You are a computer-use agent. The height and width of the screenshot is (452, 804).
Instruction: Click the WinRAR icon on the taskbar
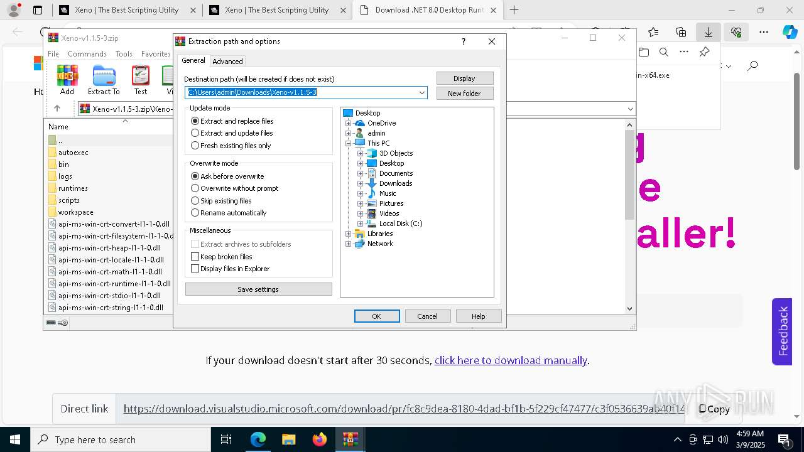pyautogui.click(x=350, y=439)
